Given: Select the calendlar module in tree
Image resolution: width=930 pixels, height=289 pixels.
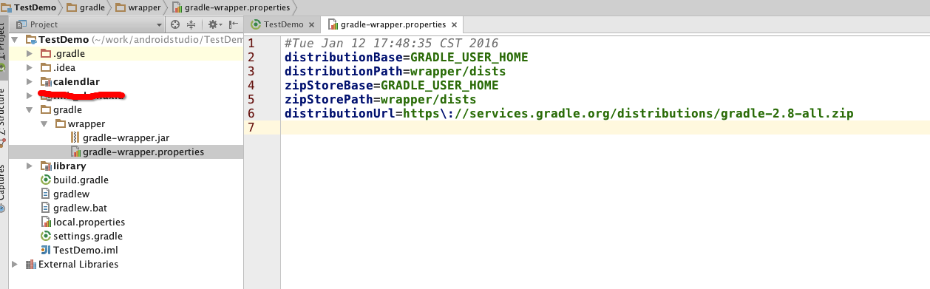Looking at the screenshot, I should point(77,81).
